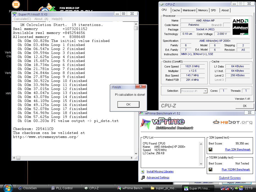Viewport: 256px width, 192px height.
Task: Click Run 32M Benchmark link
Action: pyautogui.click(x=238, y=149)
